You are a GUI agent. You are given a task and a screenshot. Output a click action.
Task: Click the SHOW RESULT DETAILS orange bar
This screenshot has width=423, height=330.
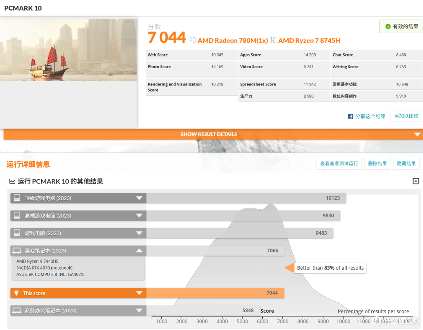(x=213, y=134)
